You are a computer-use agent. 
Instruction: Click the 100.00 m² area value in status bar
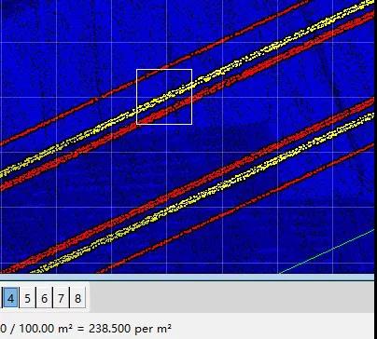tap(44, 328)
